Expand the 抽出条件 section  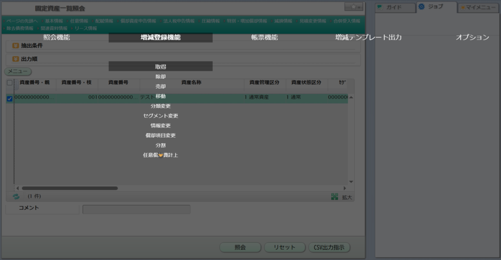pyautogui.click(x=15, y=45)
